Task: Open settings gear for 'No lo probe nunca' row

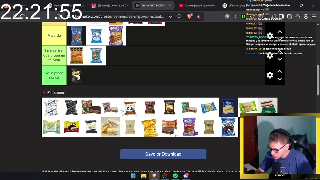Action: [x=270, y=75]
